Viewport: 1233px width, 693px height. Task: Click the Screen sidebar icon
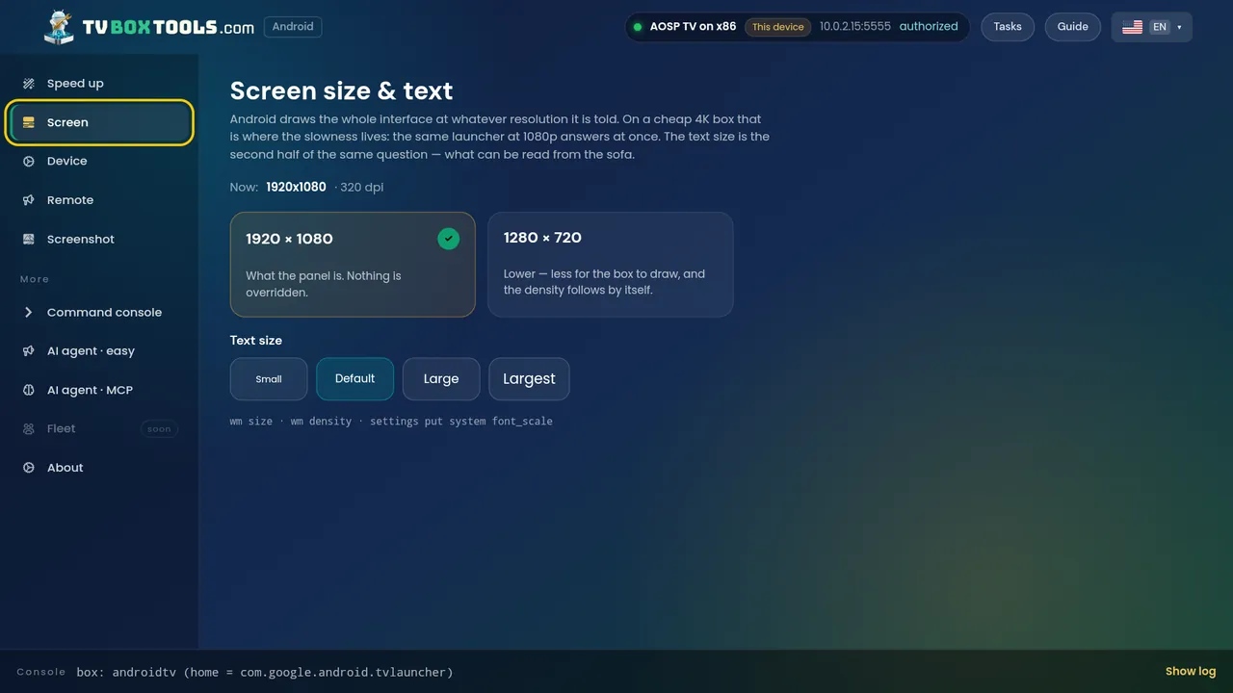pos(29,122)
